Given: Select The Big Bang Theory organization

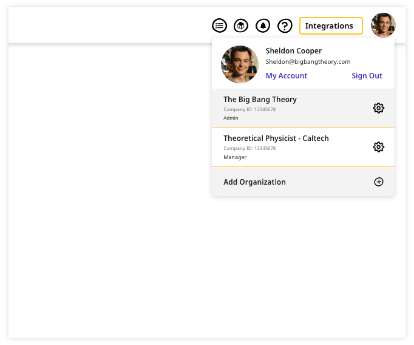Looking at the screenshot, I should click(260, 100).
